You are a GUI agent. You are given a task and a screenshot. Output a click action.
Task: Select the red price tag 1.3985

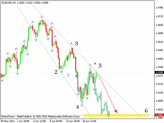click(x=159, y=115)
